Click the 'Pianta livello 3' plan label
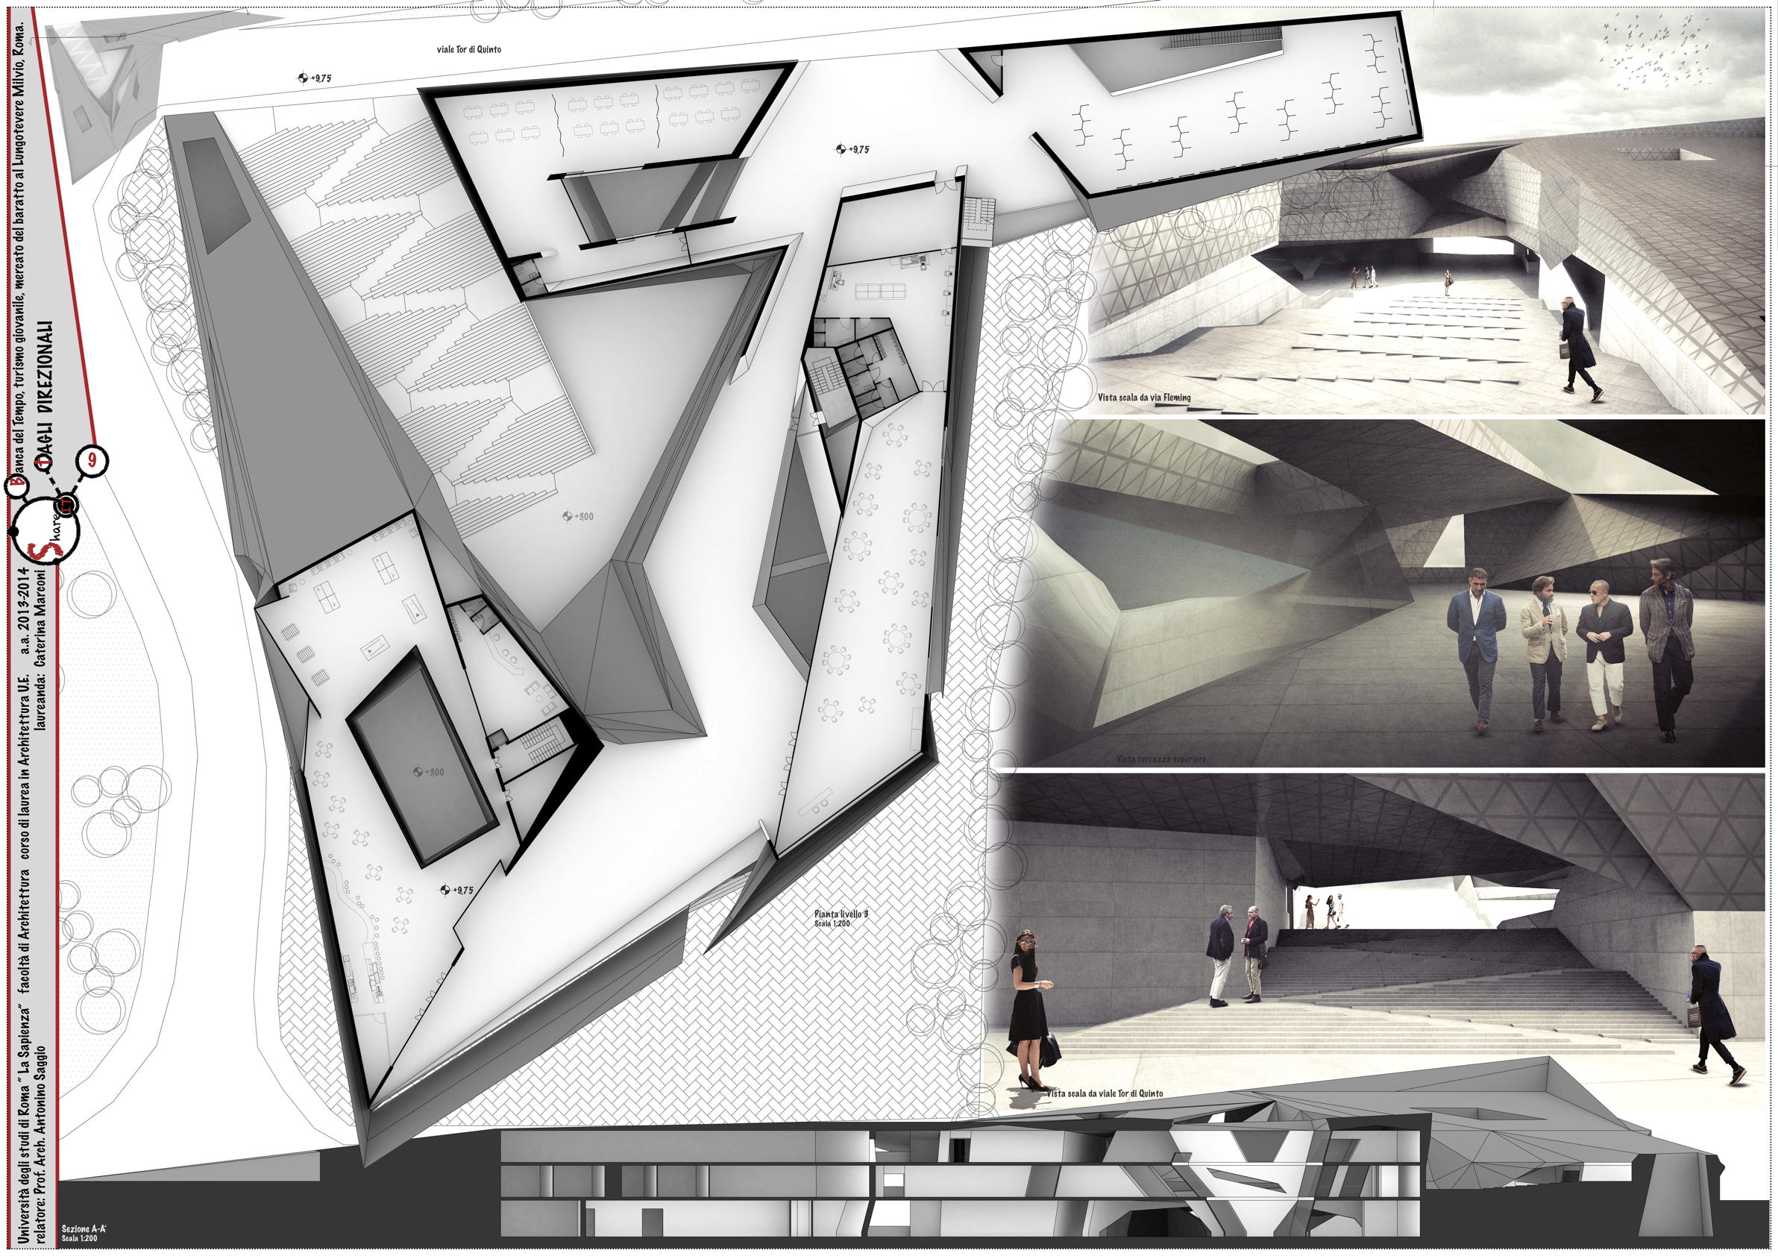This screenshot has height=1256, width=1778. tap(841, 914)
